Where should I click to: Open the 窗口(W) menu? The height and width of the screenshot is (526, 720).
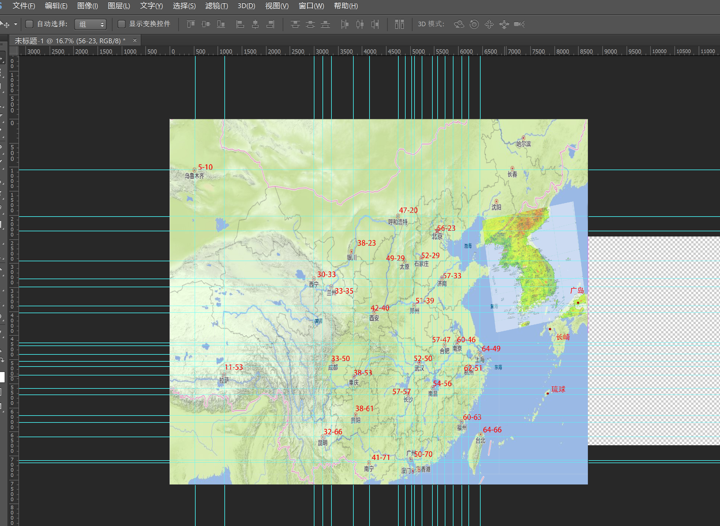312,6
